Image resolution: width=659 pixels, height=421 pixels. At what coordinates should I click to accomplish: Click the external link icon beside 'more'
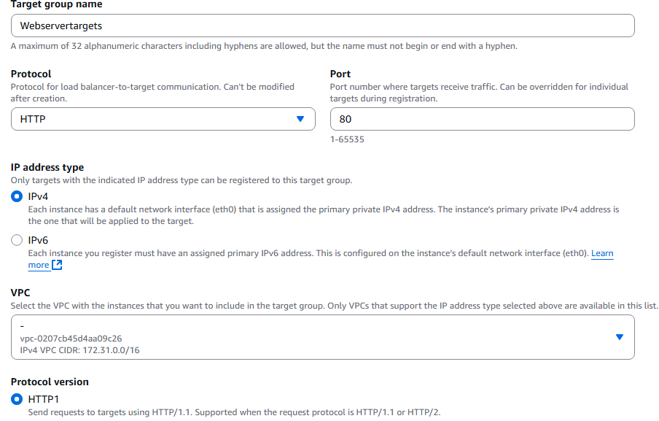(x=57, y=265)
